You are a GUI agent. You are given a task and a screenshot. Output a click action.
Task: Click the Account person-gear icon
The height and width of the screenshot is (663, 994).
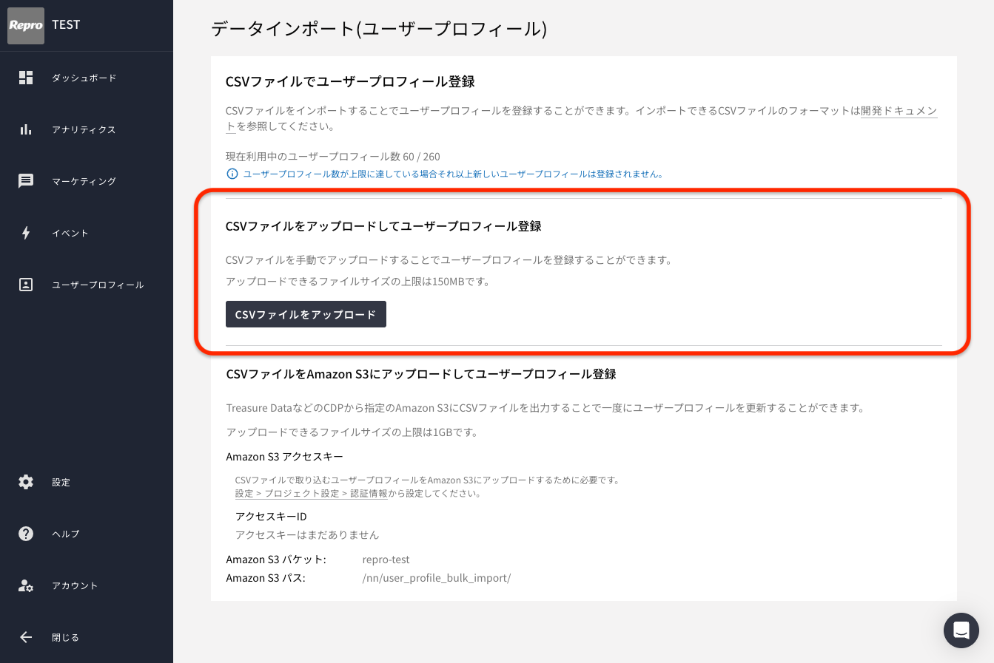26,585
